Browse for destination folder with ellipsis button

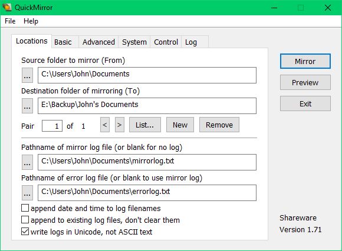pyautogui.click(x=27, y=106)
